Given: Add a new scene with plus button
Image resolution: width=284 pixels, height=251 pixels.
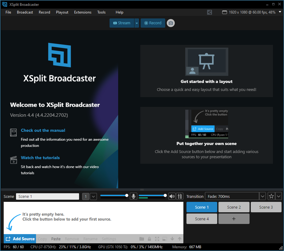Looking at the screenshot, I should click(234, 219).
